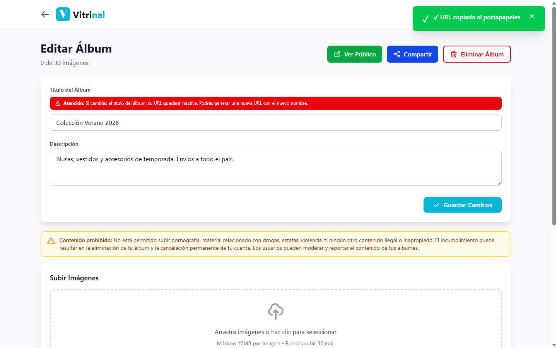Dismiss the URL copiada notification
The height and width of the screenshot is (348, 557).
coord(532,16)
